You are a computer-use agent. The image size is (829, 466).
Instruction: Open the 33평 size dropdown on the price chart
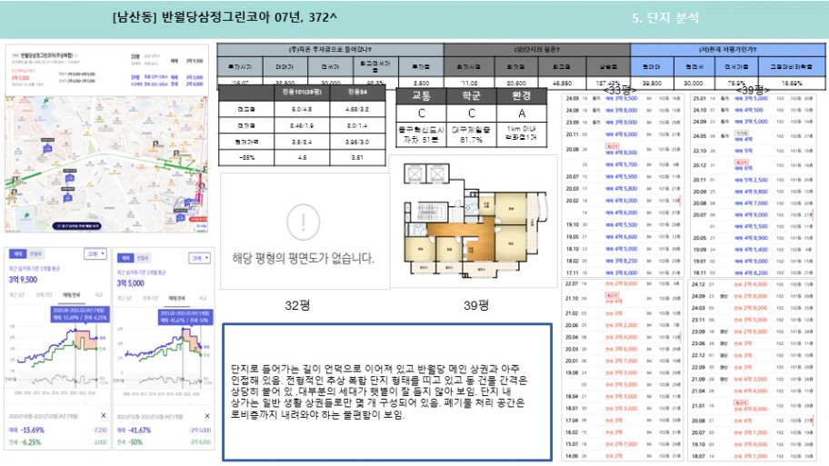(x=95, y=254)
